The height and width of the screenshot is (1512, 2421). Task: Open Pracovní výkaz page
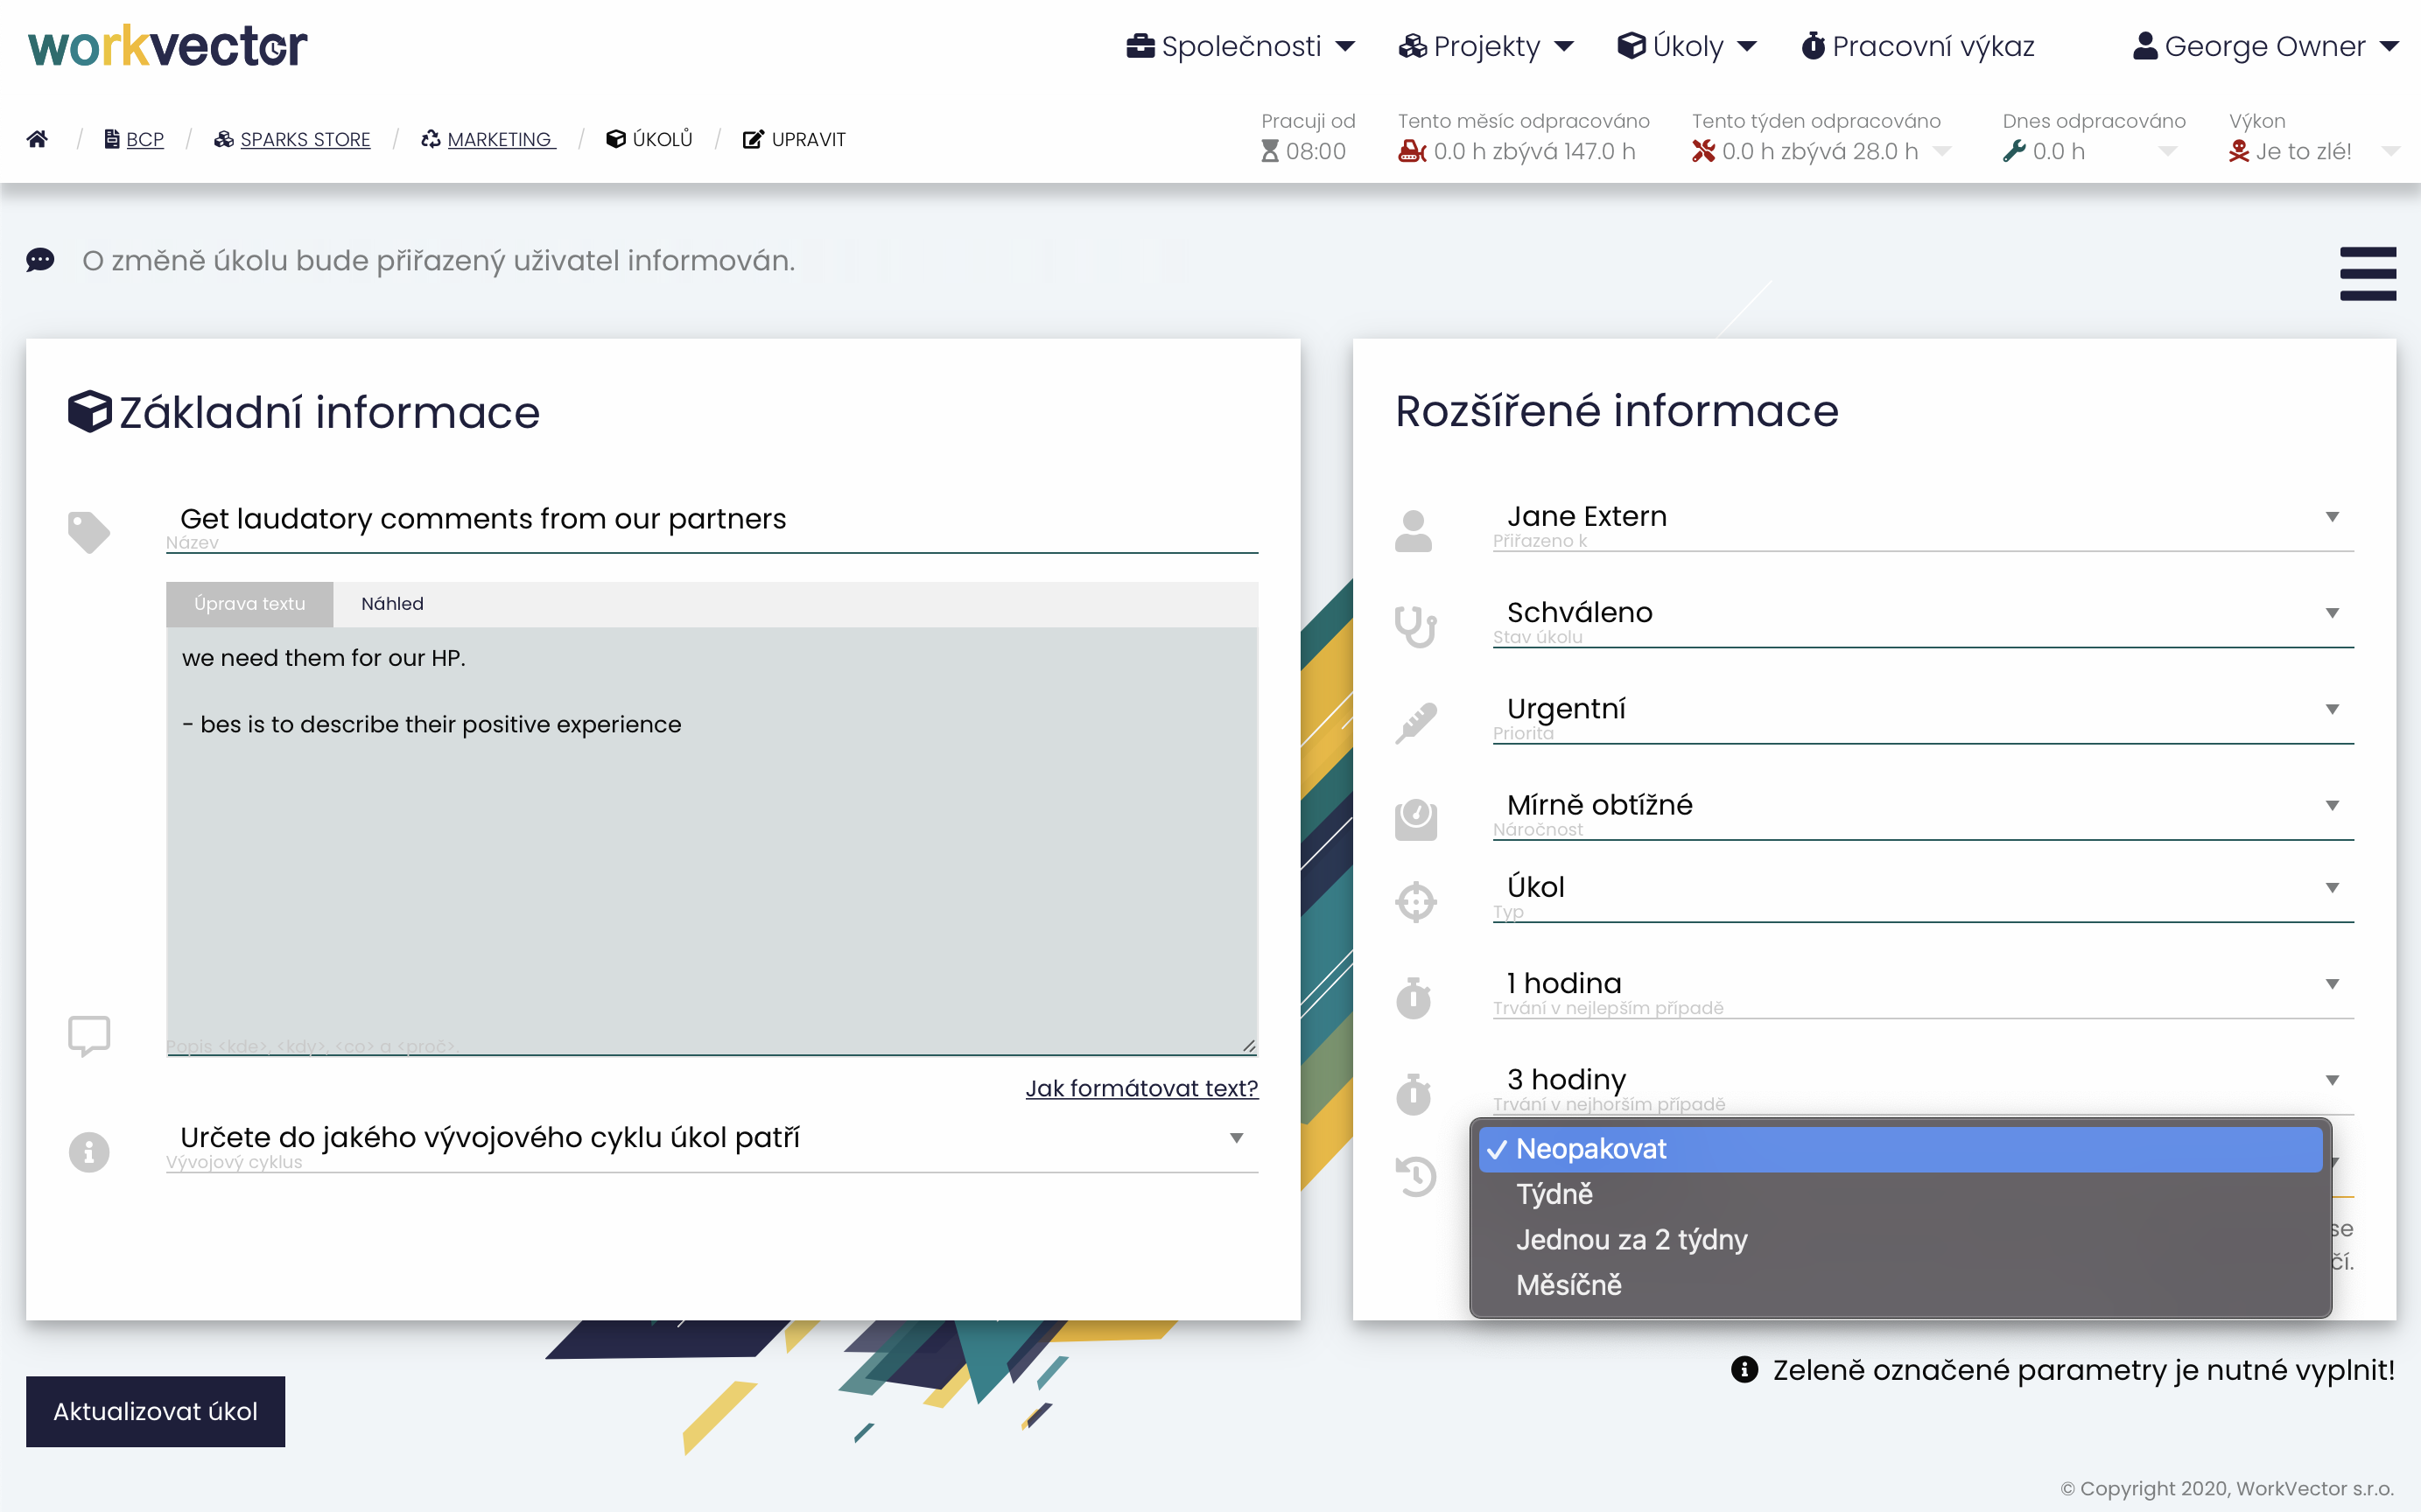1917,46
